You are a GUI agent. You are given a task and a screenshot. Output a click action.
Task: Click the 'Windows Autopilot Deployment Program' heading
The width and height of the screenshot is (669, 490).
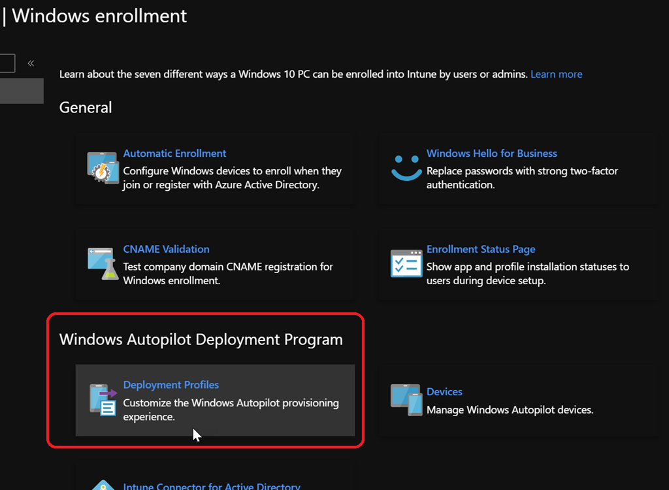click(201, 339)
